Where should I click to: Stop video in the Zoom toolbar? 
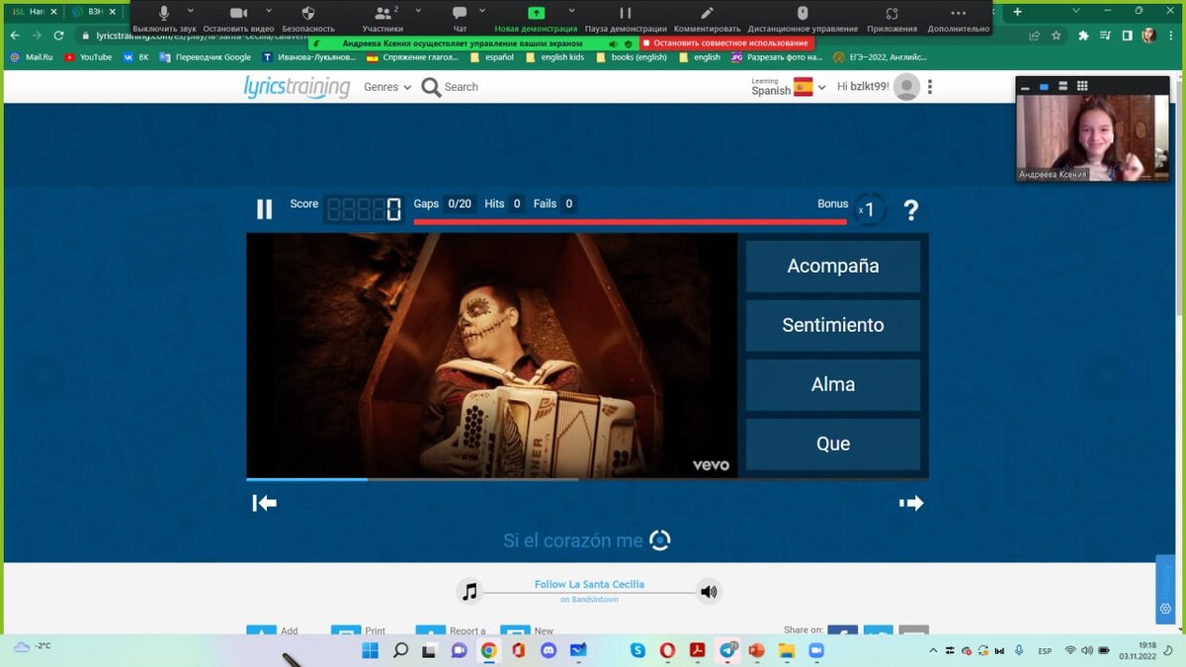coord(238,18)
